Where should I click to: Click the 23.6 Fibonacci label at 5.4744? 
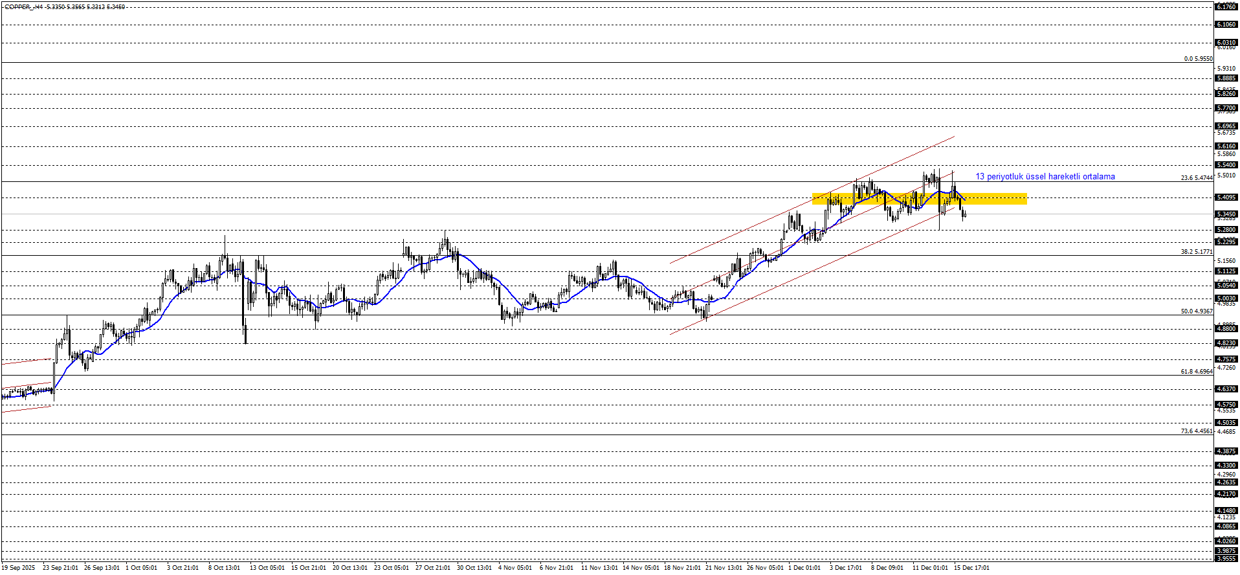click(1196, 177)
